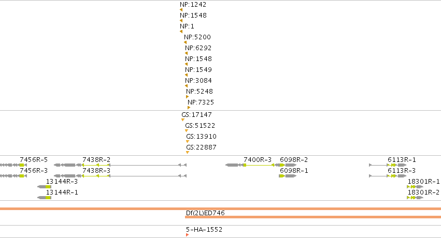
Task: Select the 7456R-5 transcript label
Action: [34, 160]
